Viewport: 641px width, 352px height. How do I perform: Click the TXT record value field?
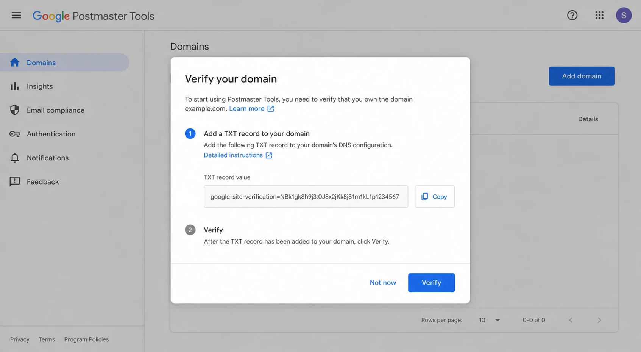click(306, 196)
